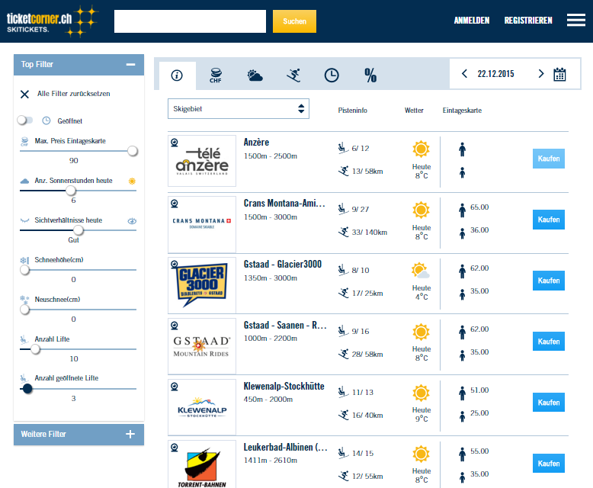Image resolution: width=593 pixels, height=488 pixels.
Task: Open the Crans Montana webcam icon
Action: click(175, 204)
